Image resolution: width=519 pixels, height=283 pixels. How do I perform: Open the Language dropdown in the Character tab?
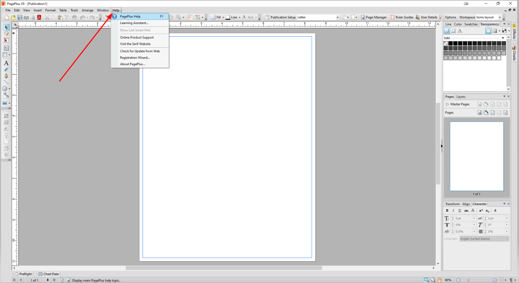click(x=484, y=239)
